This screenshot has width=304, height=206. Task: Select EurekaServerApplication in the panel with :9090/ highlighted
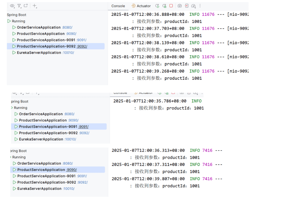point(39,189)
